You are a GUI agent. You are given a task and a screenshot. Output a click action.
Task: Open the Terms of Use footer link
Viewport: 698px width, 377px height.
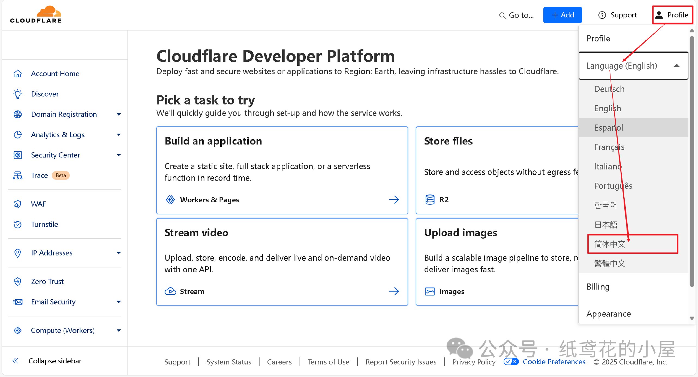pos(329,362)
